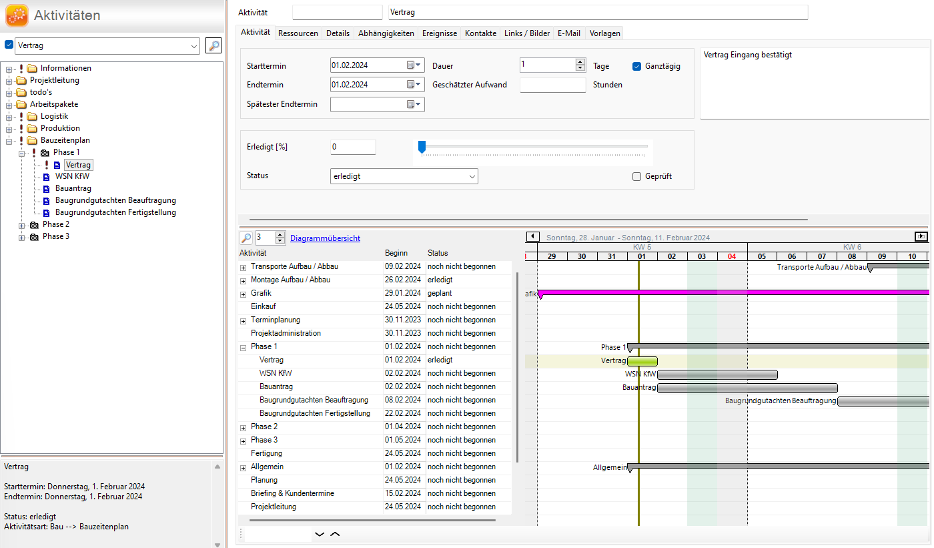The height and width of the screenshot is (548, 934).
Task: Open the Ereignisse tab
Action: (x=440, y=33)
